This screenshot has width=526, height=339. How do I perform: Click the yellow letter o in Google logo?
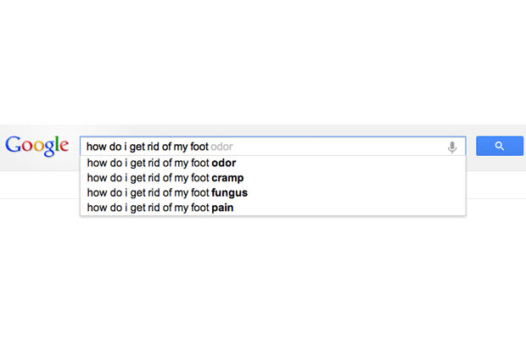point(39,147)
